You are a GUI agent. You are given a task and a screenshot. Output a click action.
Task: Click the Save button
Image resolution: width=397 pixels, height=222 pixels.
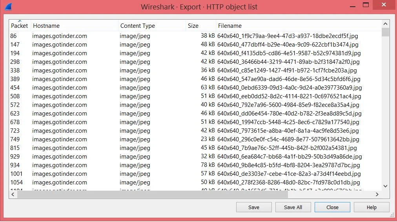(x=254, y=208)
